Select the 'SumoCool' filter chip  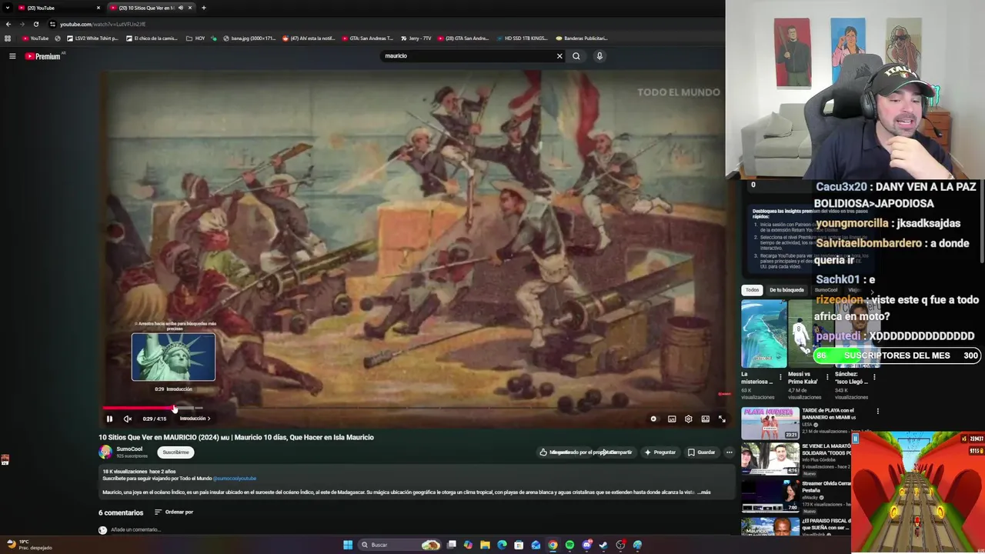click(826, 290)
